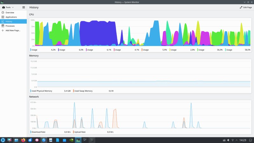Click the 14:23 clock in the taskbar

tap(243, 140)
